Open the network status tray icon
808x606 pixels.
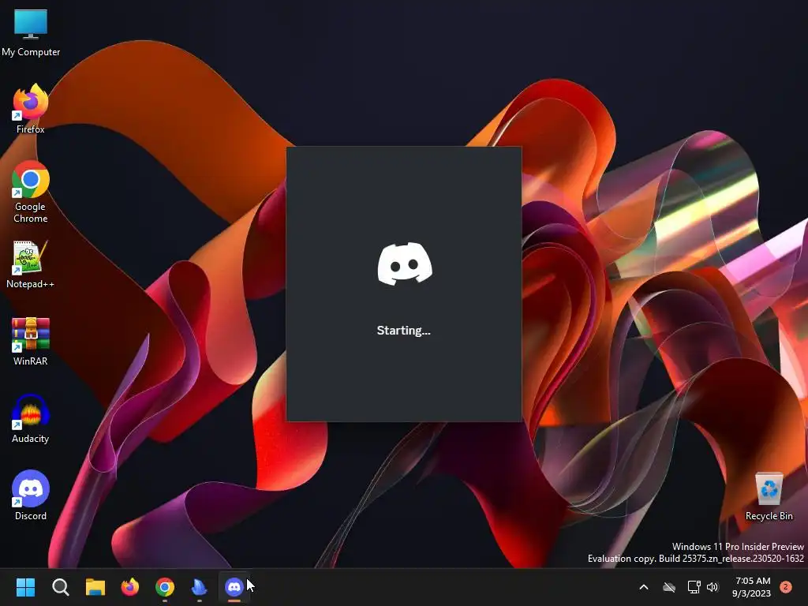pyautogui.click(x=694, y=587)
